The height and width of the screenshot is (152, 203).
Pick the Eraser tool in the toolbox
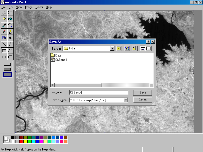pyautogui.click(x=4, y=19)
